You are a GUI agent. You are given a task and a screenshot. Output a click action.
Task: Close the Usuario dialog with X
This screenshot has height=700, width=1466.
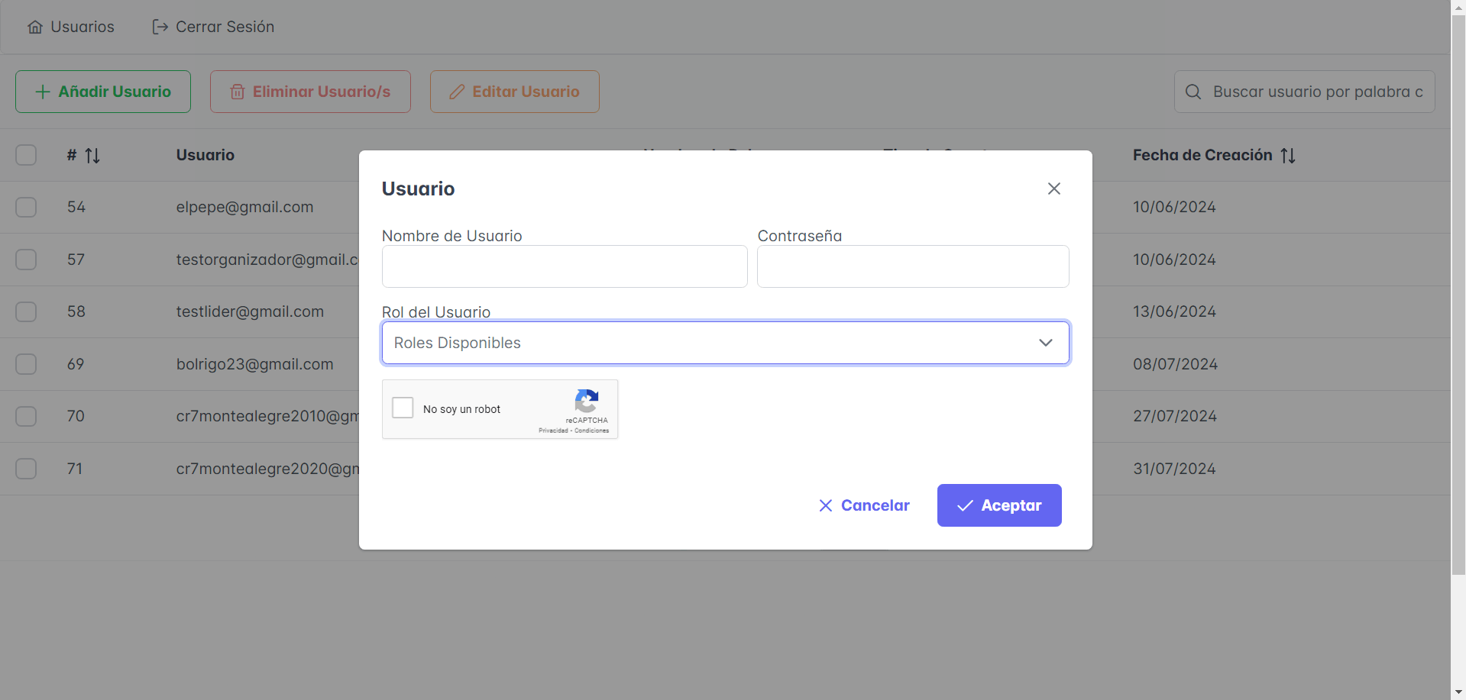[1054, 189]
